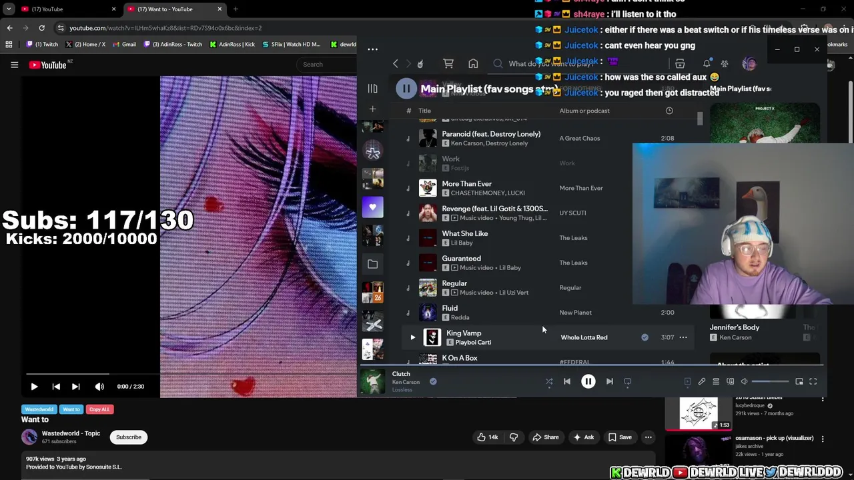
Task: Sort by the Title column header
Action: 424,111
